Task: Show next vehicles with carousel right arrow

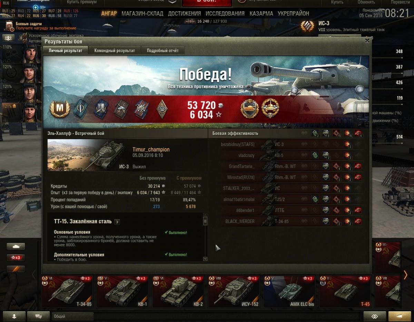Action: pyautogui.click(x=406, y=274)
